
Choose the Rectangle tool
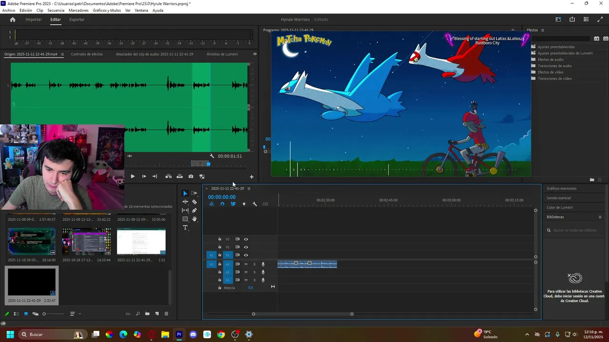[x=186, y=219]
